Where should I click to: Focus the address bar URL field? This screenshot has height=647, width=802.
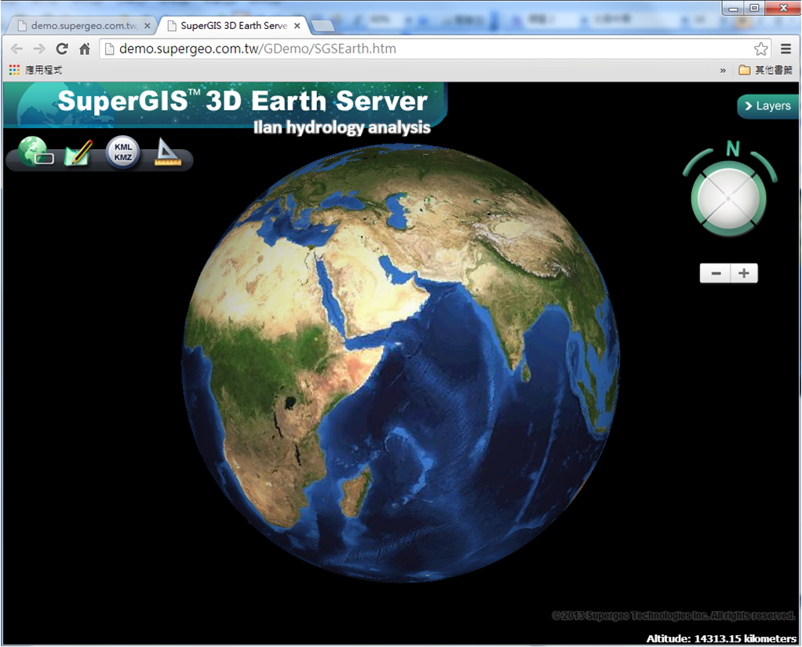pyautogui.click(x=435, y=49)
